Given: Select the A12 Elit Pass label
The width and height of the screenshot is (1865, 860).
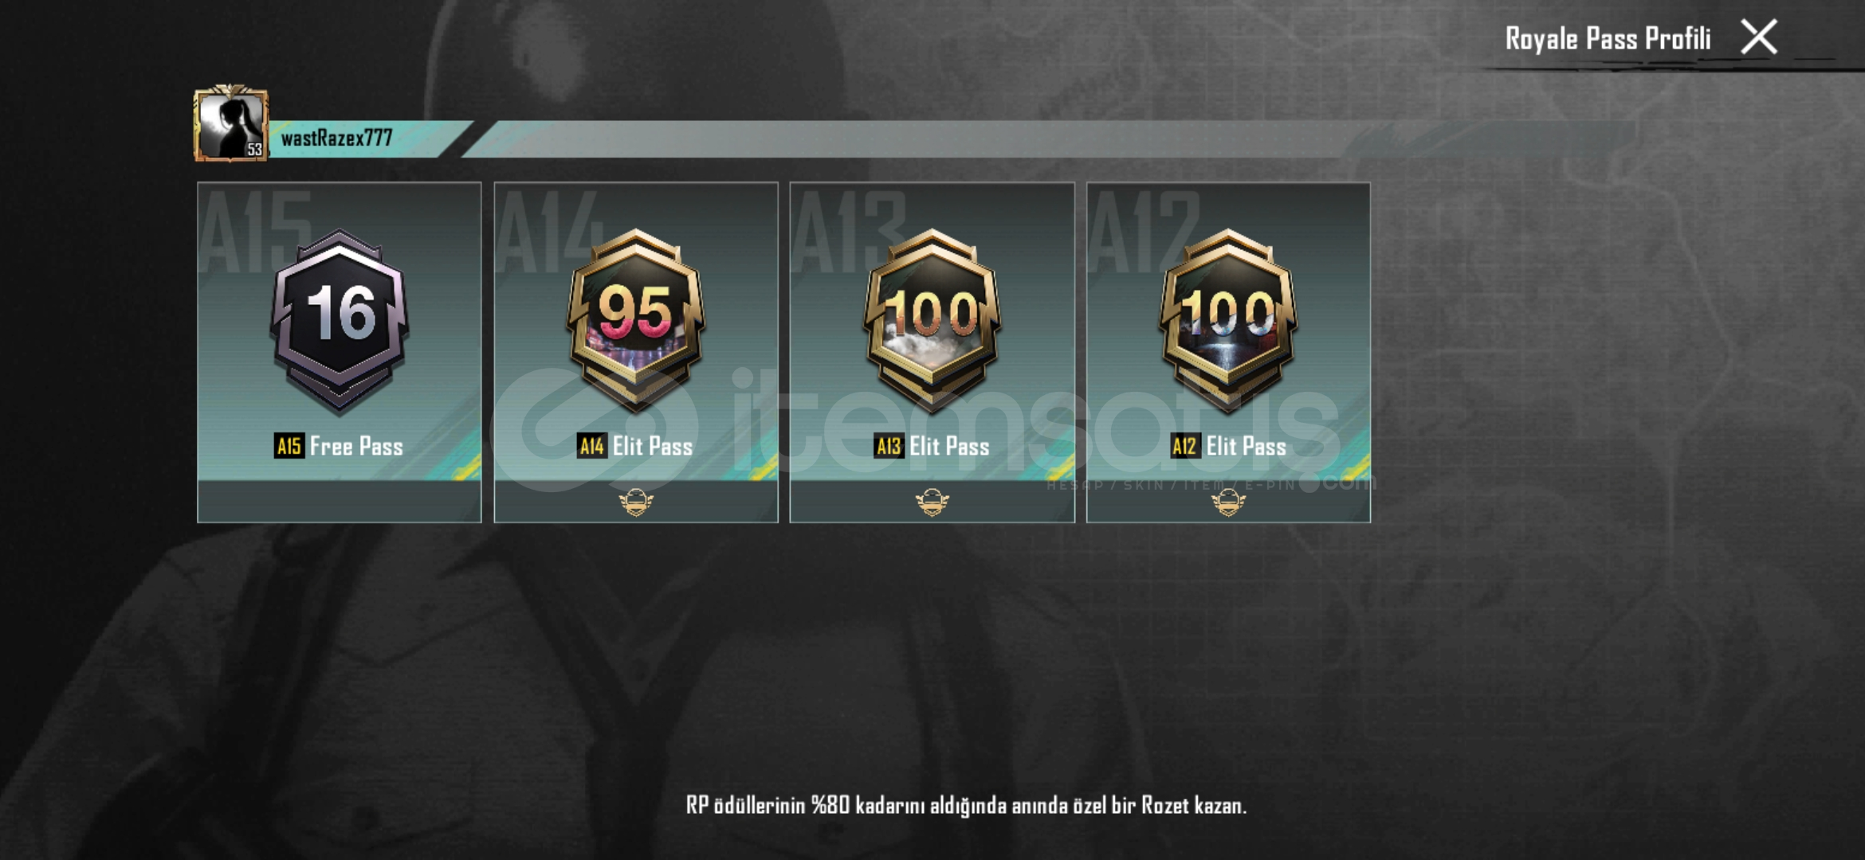Looking at the screenshot, I should (x=1228, y=446).
